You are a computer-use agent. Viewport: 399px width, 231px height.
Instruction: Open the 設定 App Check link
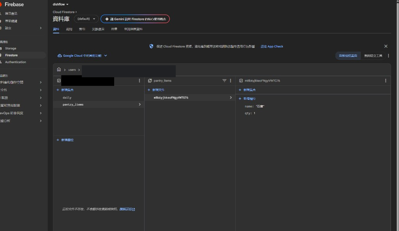(272, 47)
